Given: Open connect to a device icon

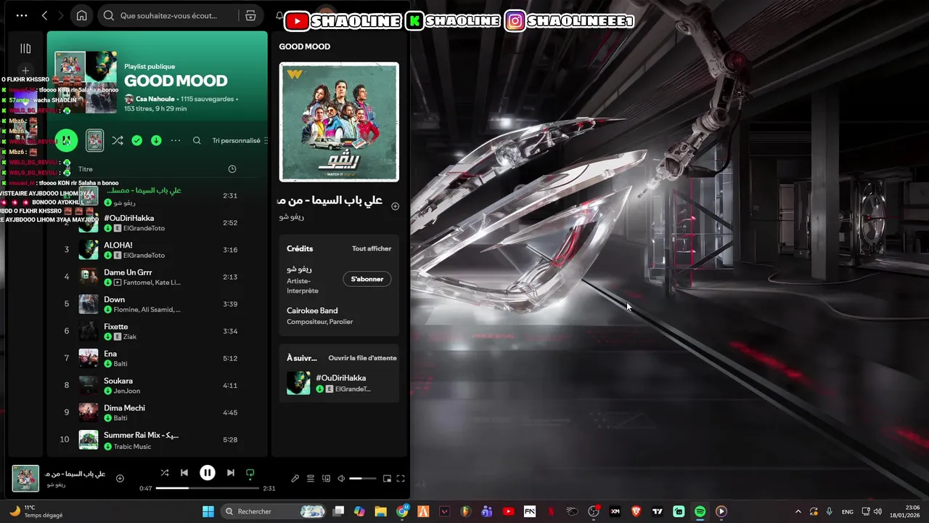Looking at the screenshot, I should point(326,479).
